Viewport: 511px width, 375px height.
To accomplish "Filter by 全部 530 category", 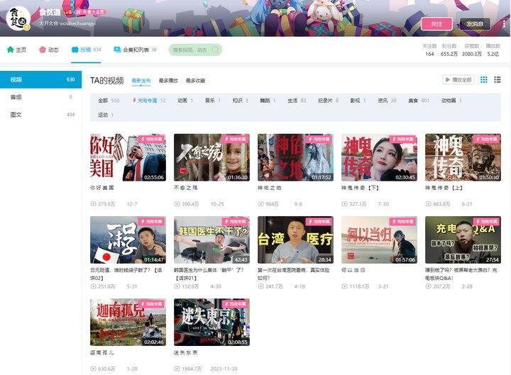I will click(109, 101).
